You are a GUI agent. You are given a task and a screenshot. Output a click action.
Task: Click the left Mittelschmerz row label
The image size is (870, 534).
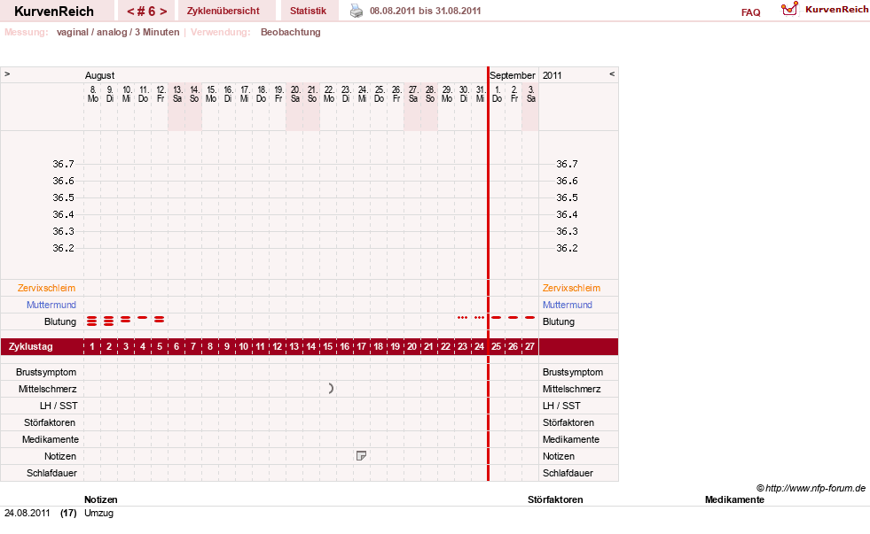[x=47, y=389]
